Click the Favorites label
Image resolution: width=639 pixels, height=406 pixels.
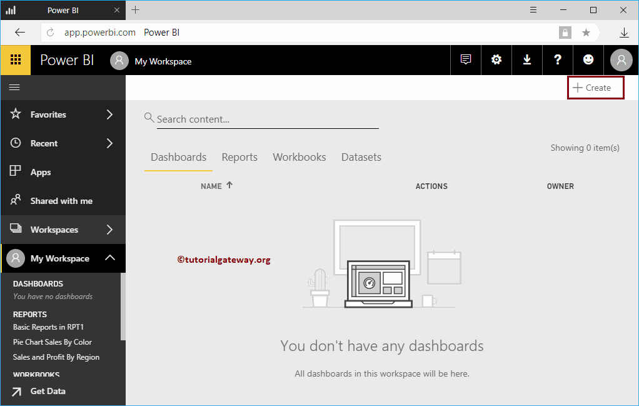pos(48,114)
